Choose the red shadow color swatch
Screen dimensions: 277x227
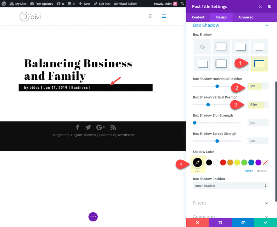click(x=223, y=162)
